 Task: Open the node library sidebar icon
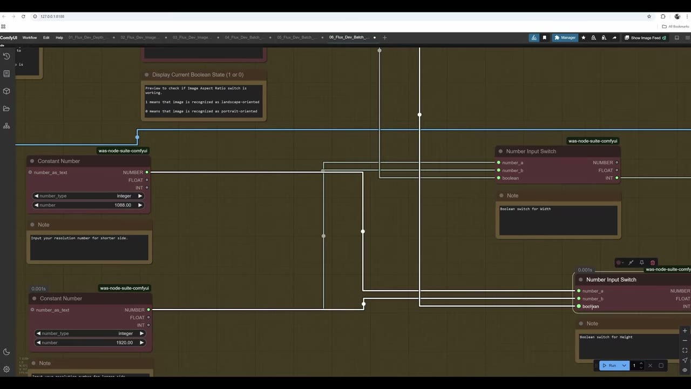[x=6, y=73]
